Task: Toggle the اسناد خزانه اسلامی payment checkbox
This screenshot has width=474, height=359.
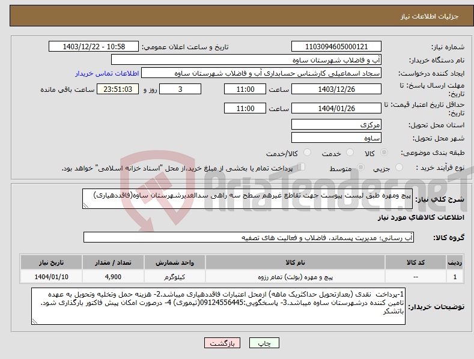Action: (302, 167)
